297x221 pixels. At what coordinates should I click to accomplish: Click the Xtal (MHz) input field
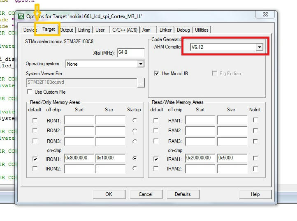pyautogui.click(x=131, y=53)
